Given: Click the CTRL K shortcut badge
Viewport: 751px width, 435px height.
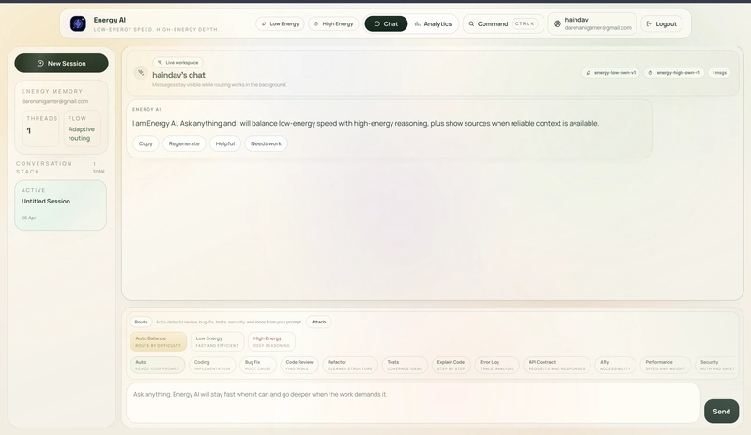Looking at the screenshot, I should [525, 24].
